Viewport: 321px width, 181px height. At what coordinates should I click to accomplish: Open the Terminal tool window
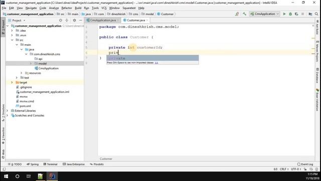[50, 164]
